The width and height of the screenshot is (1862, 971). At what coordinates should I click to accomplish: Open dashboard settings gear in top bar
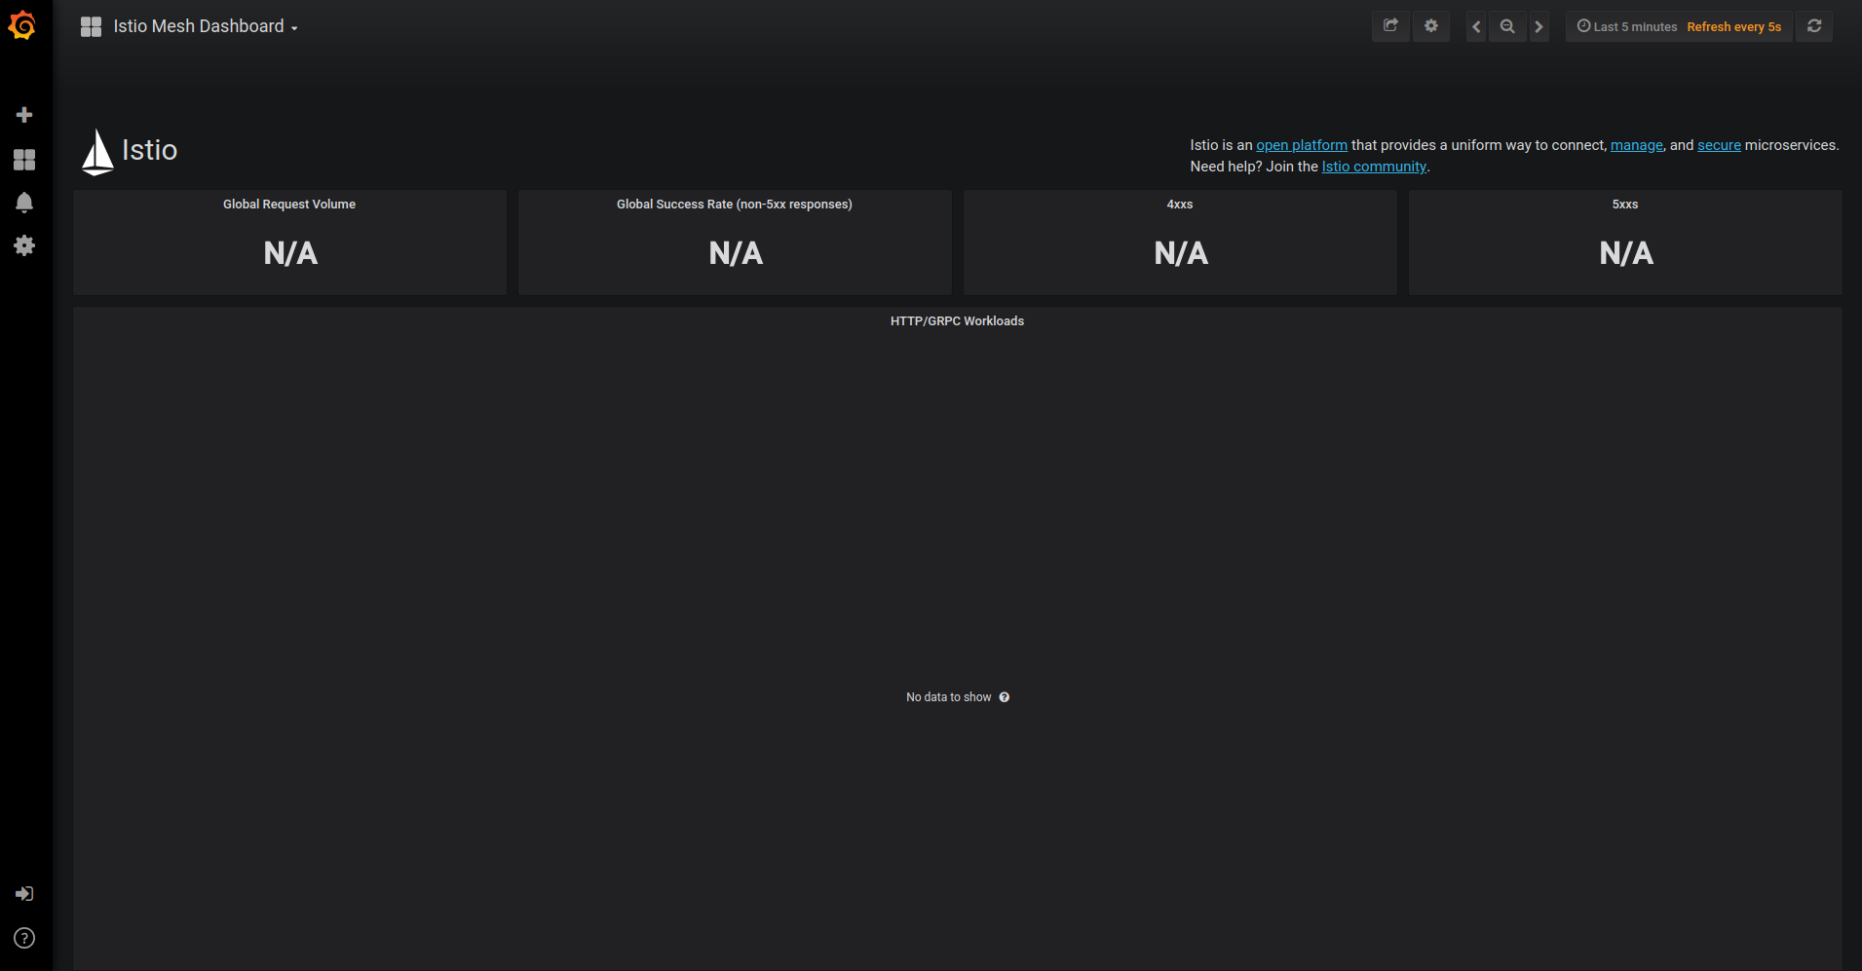[1430, 26]
